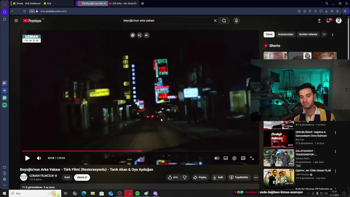The height and width of the screenshot is (197, 350).
Task: Toggle the VPN badge in the address bar
Action: pyautogui.click(x=32, y=11)
